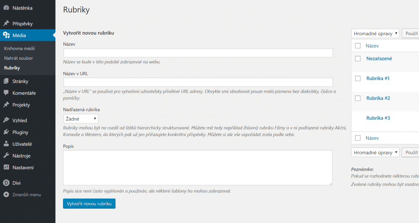Open the Nástroje wrench icon

click(6, 156)
